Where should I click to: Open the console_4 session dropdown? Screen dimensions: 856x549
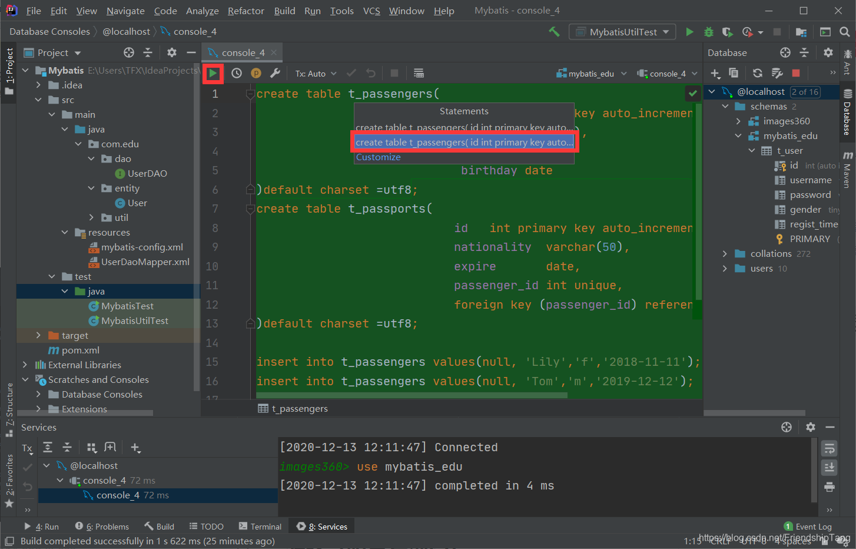click(x=667, y=74)
